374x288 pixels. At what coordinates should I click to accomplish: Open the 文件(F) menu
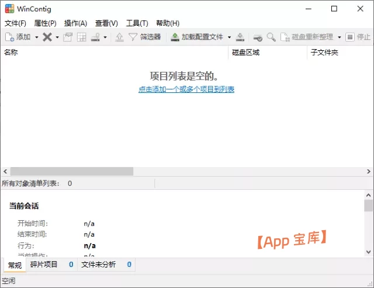pos(15,23)
